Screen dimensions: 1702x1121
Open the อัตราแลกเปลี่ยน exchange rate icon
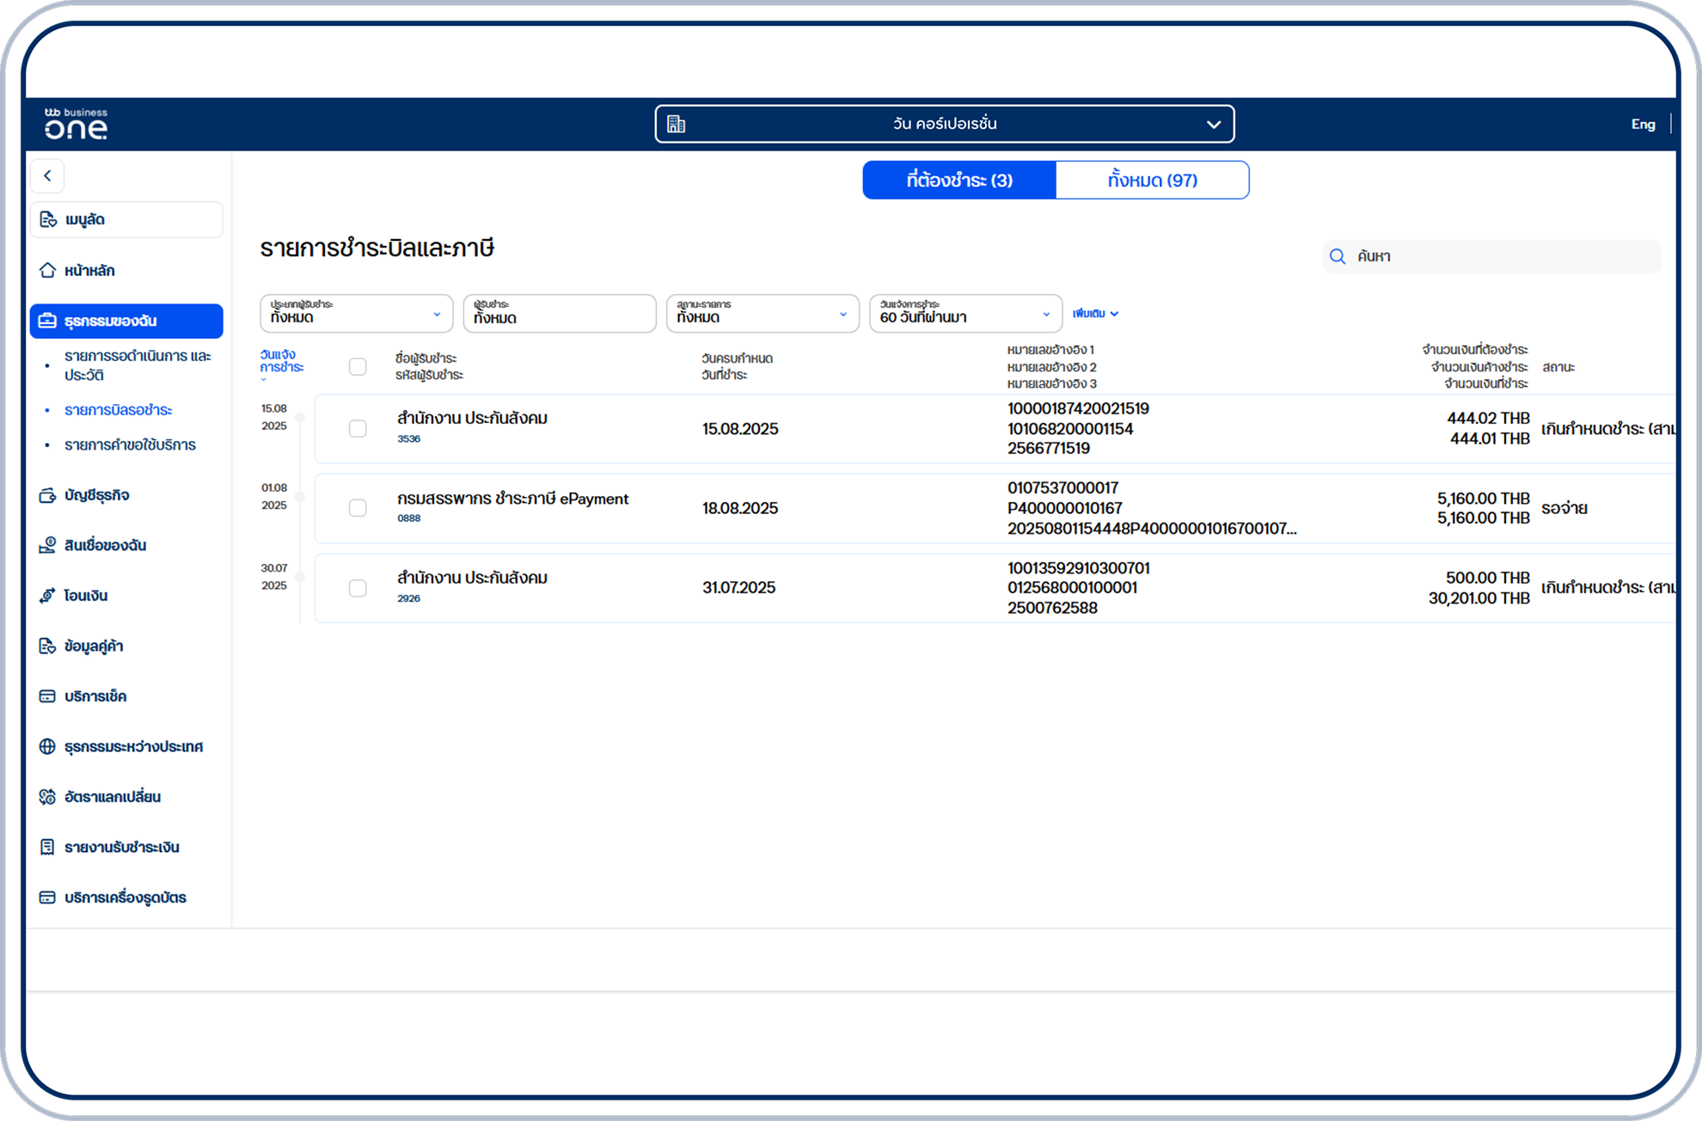[47, 797]
